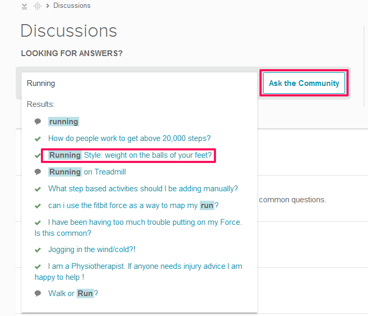Click green checkmark beside 20,000 steps question
368x316 pixels.
point(38,139)
